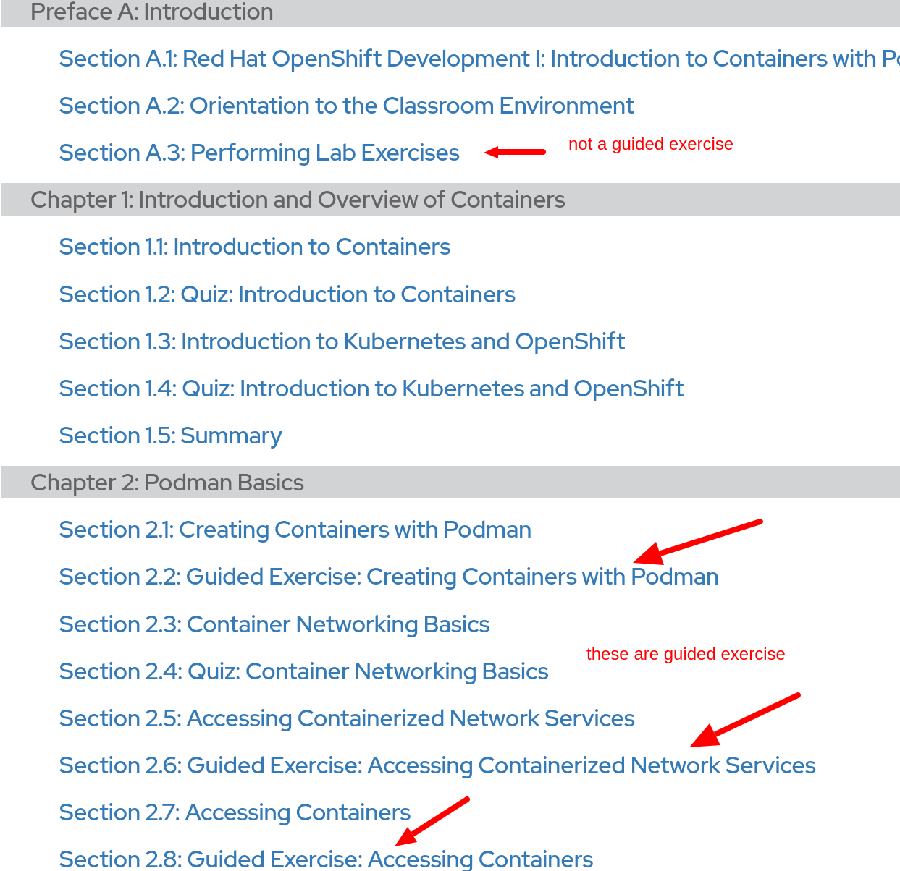Viewport: 900px width, 871px height.
Task: Open Section 2.1 Creating Containers with Podman
Action: click(295, 530)
